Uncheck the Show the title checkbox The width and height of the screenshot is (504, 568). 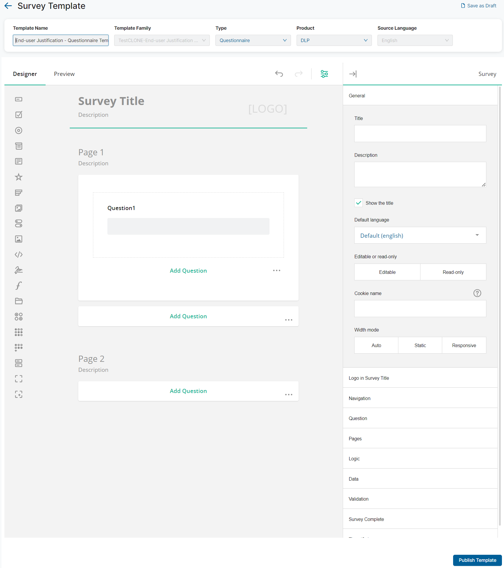(358, 203)
